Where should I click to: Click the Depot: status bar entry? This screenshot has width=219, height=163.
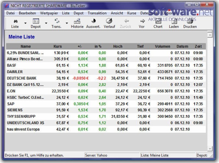(202, 155)
